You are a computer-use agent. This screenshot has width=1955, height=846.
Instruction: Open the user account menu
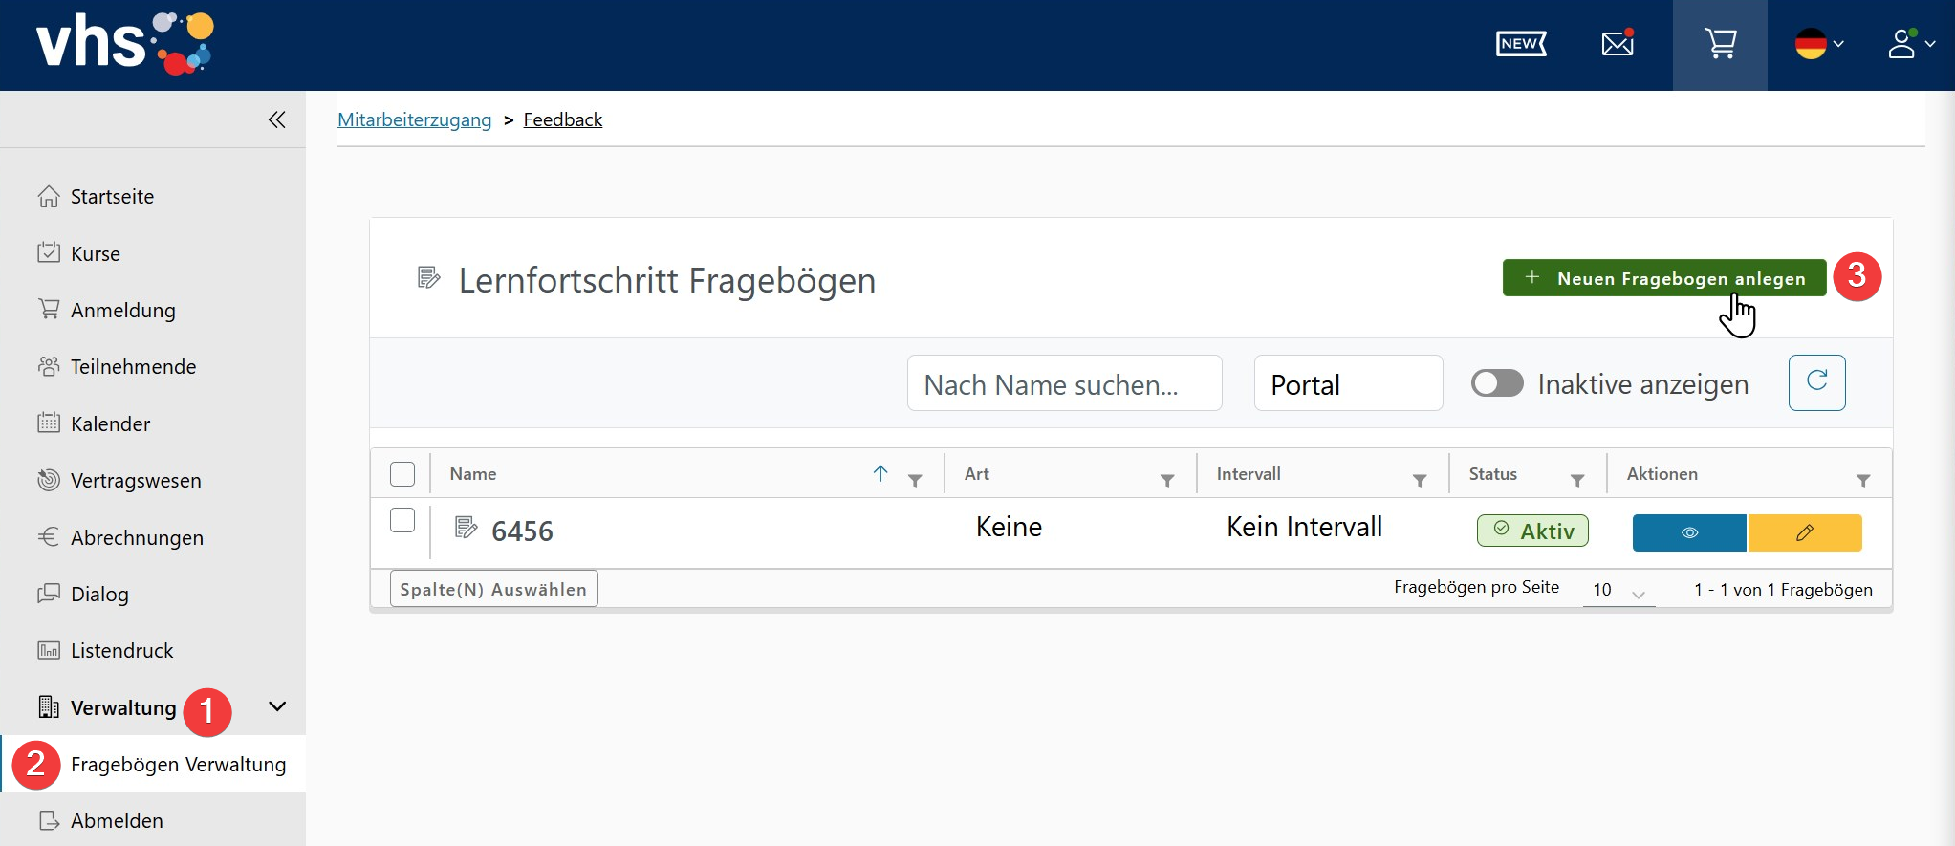[1911, 44]
